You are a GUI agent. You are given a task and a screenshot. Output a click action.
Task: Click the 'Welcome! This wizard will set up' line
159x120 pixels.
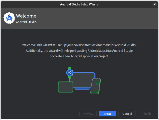(79, 45)
